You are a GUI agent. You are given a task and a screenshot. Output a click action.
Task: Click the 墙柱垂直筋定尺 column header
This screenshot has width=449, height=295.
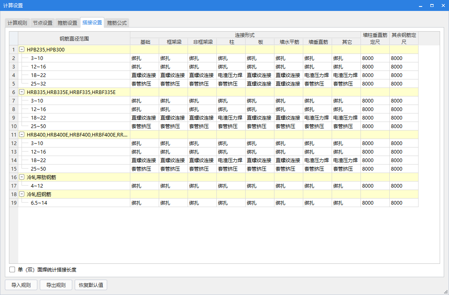pyautogui.click(x=375, y=38)
